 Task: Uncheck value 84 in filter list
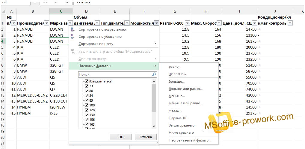[87, 96]
